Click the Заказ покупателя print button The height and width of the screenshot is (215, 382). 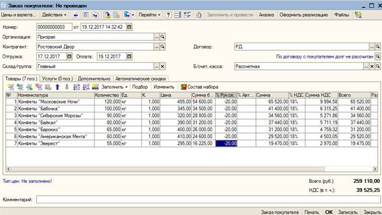[x=280, y=212]
